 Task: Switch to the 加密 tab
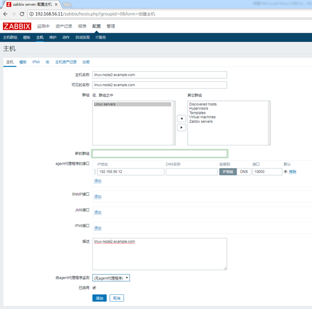coord(86,62)
